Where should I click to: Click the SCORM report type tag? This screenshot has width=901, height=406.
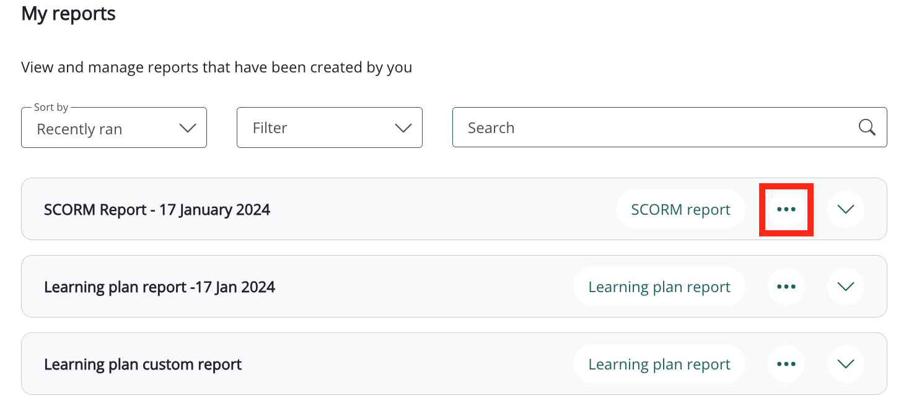pyautogui.click(x=680, y=210)
